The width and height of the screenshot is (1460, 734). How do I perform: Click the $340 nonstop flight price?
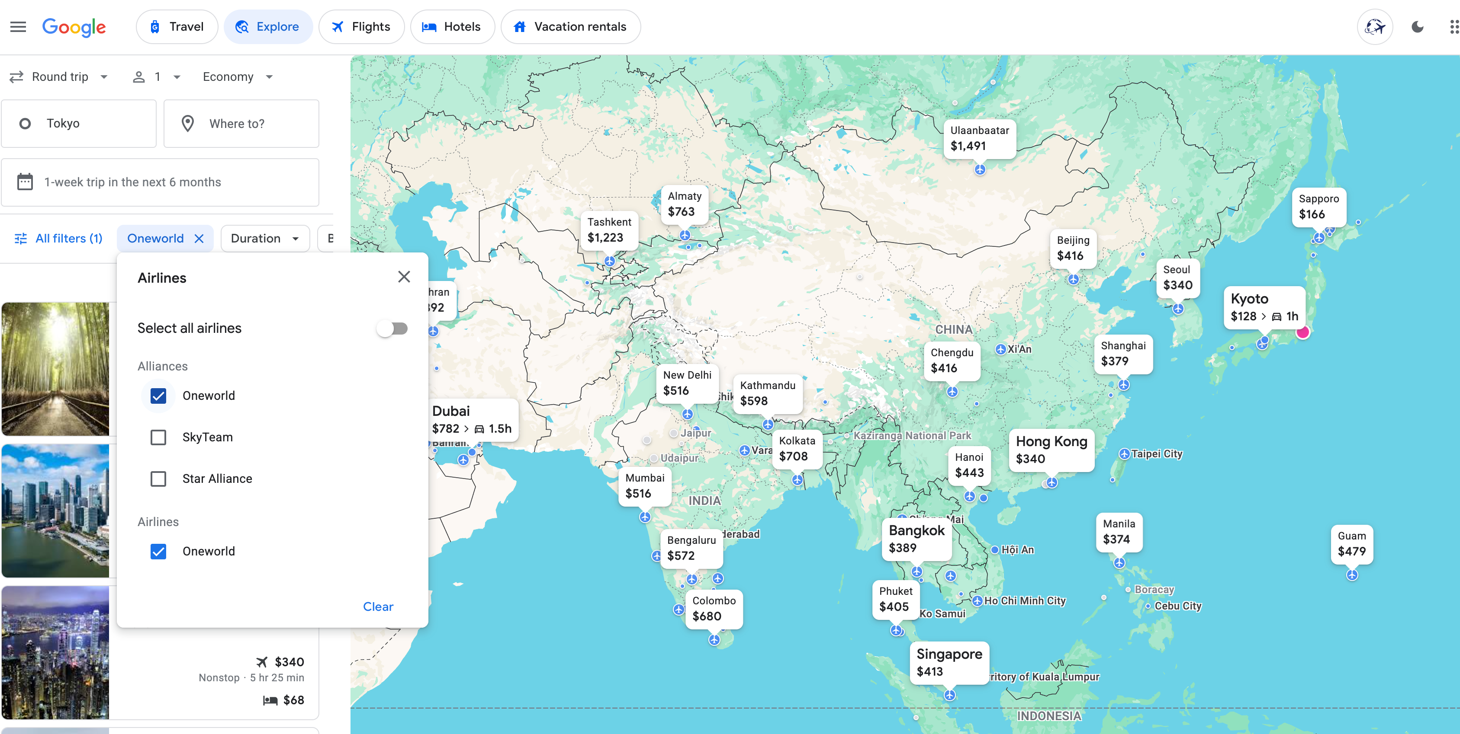(289, 662)
